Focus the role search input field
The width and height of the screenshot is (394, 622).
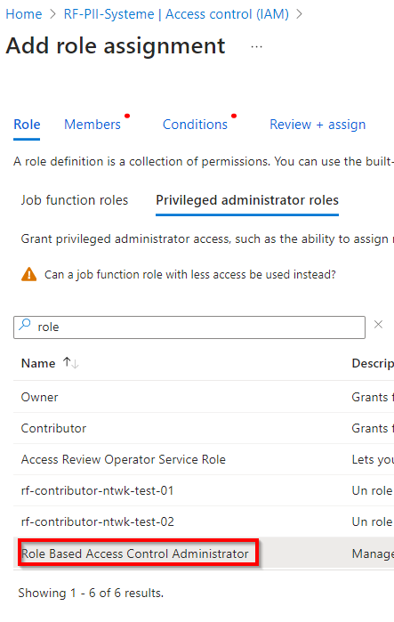[x=189, y=327]
